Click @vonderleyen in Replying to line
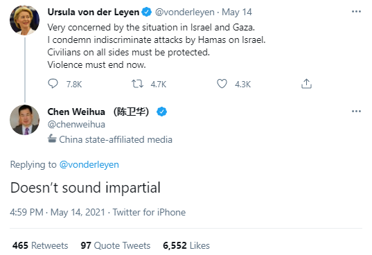Image resolution: width=372 pixels, height=255 pixels. [89, 164]
